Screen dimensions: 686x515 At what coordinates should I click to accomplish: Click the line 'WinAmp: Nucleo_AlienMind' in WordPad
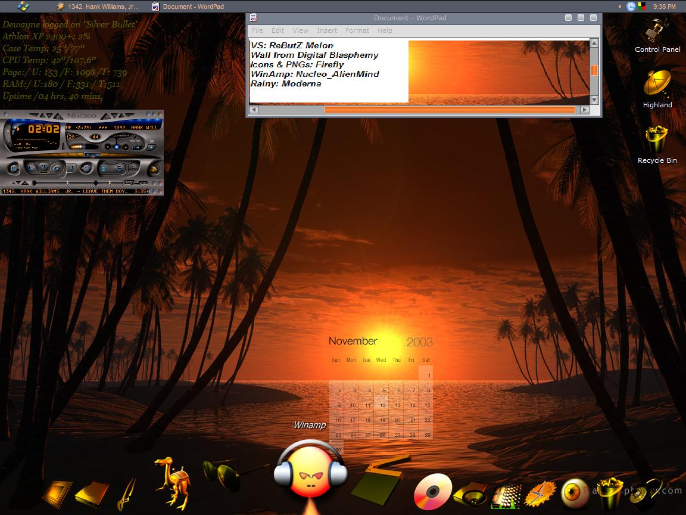314,74
